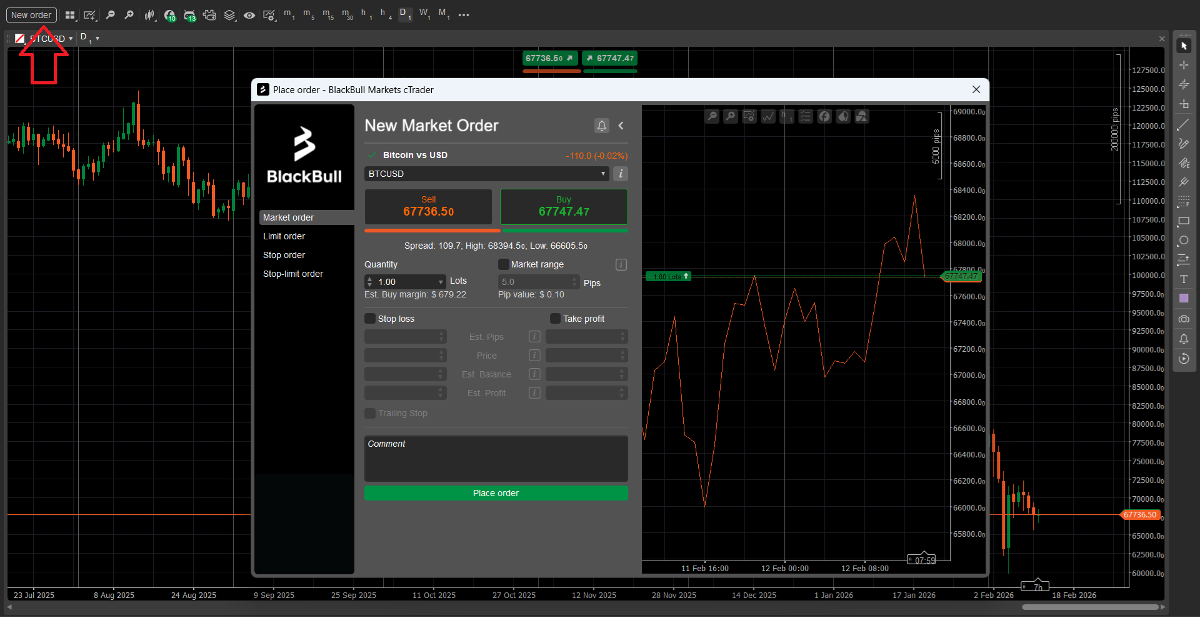This screenshot has width=1200, height=618.
Task: Expand the BTCUSD chart symbol dropdown
Action: (x=71, y=39)
